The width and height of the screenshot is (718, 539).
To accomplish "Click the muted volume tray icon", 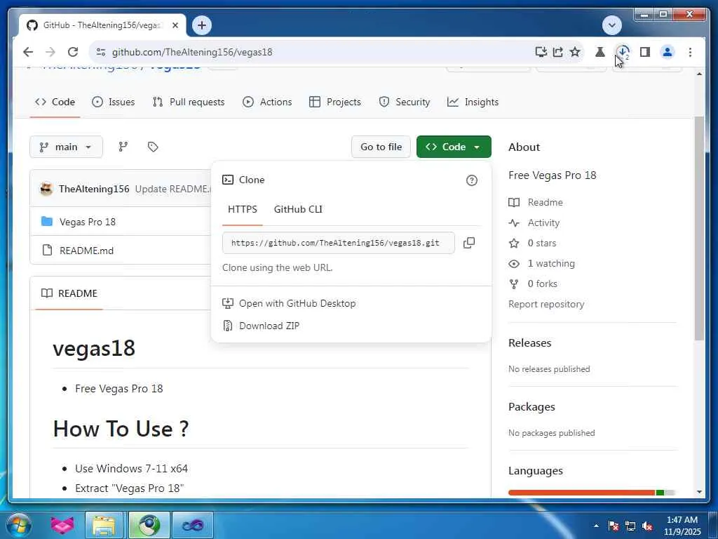I will [647, 526].
